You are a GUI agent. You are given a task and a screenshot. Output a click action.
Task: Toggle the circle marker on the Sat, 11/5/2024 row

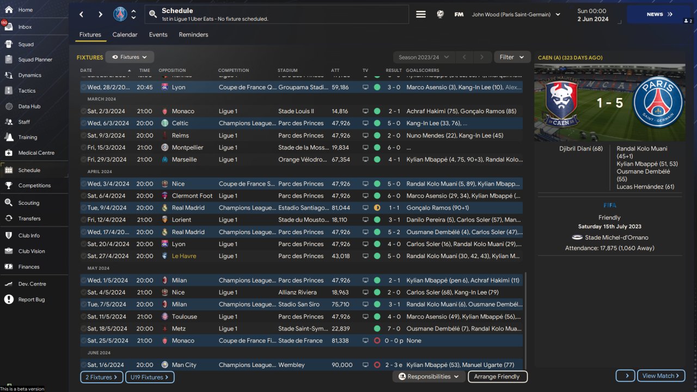pos(83,316)
